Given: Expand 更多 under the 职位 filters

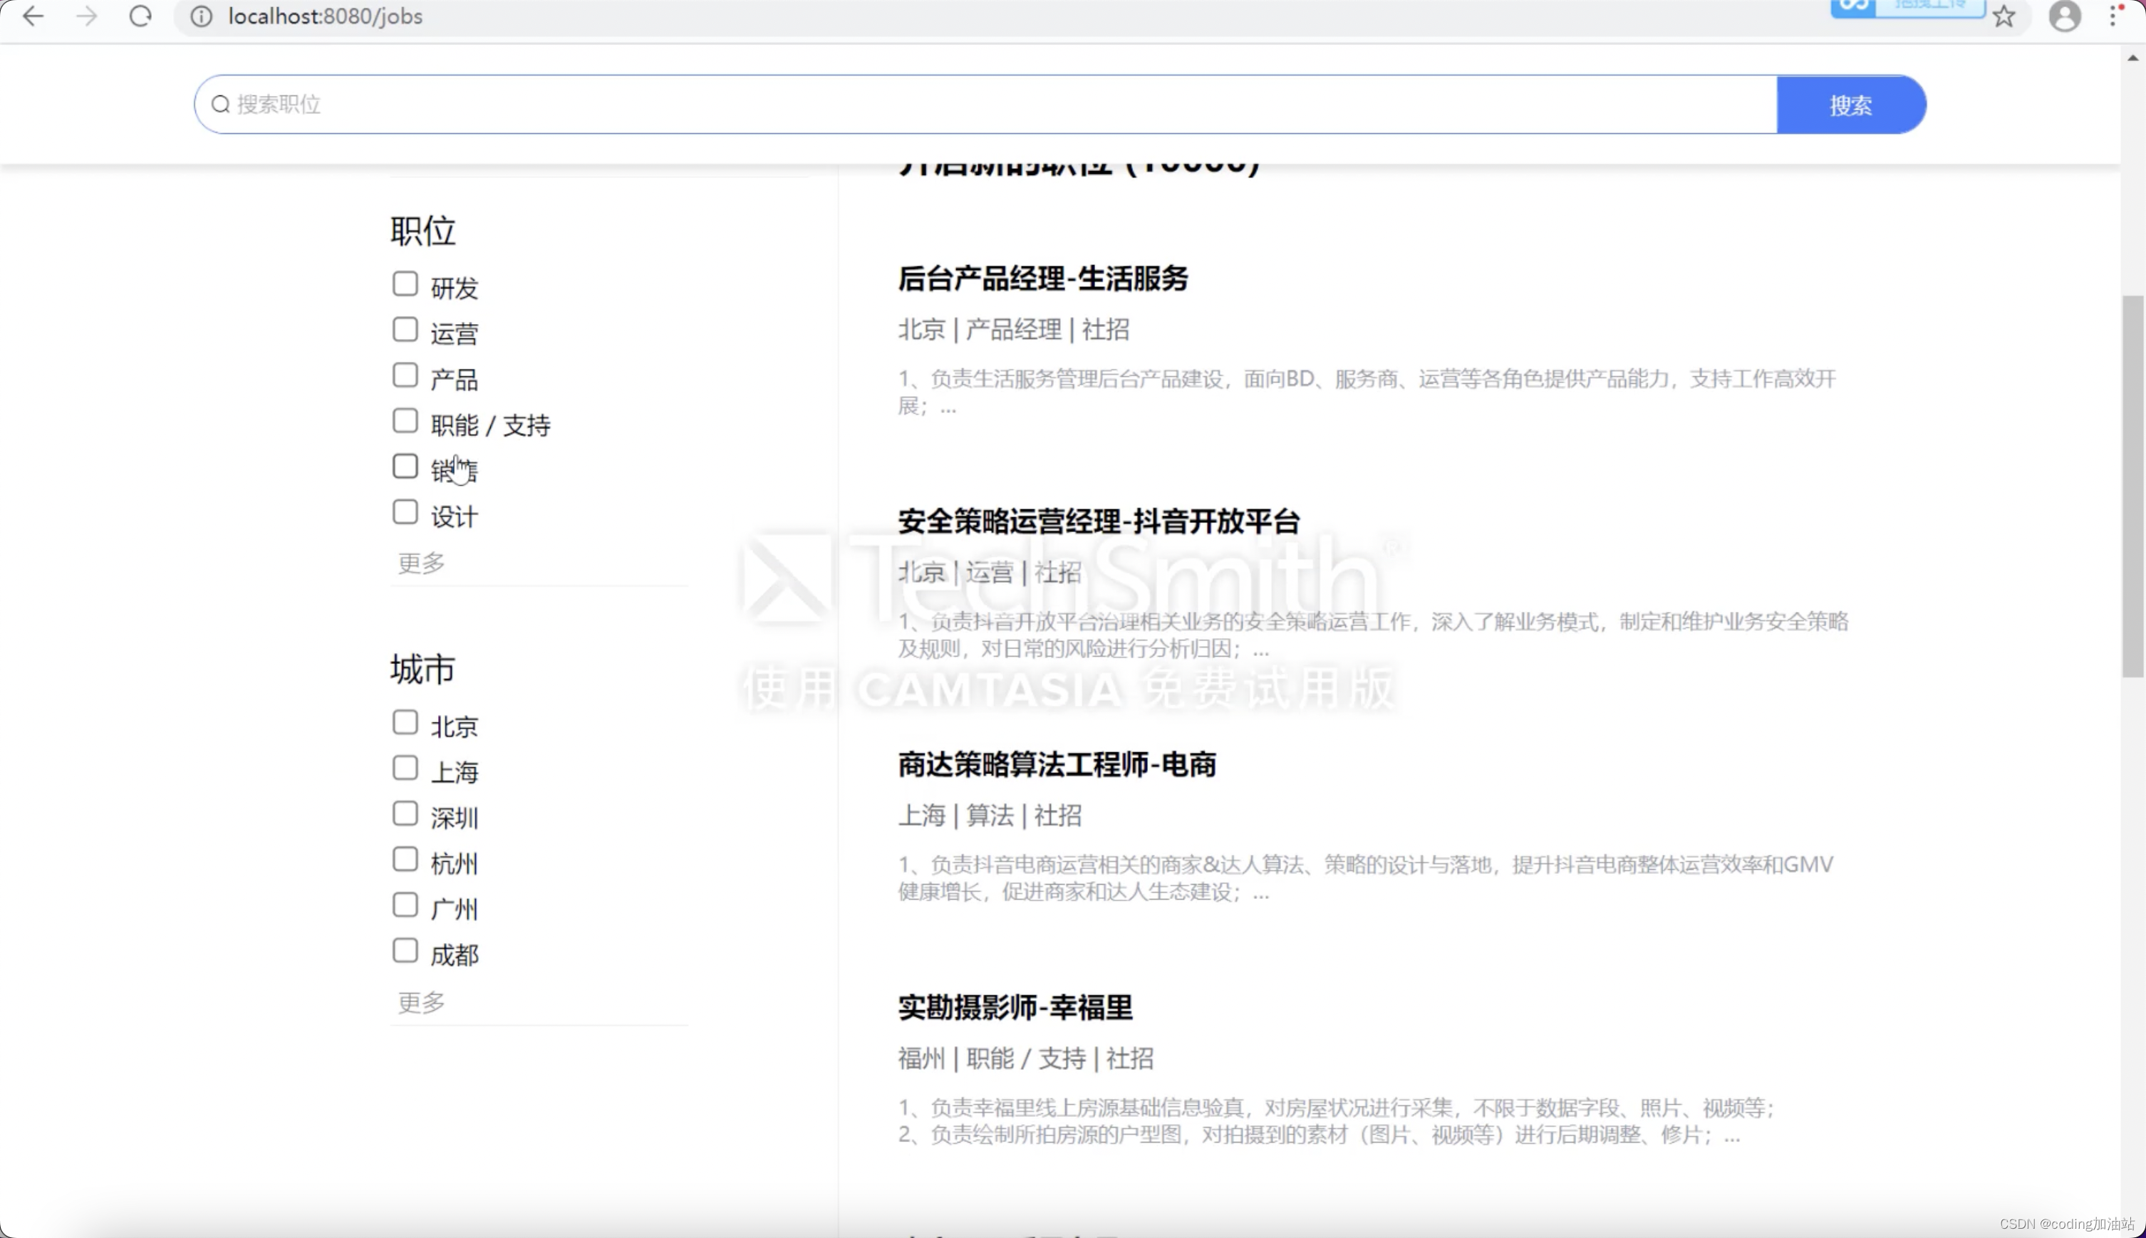Looking at the screenshot, I should point(421,562).
